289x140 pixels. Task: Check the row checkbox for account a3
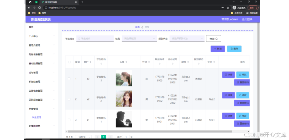click(x=69, y=78)
